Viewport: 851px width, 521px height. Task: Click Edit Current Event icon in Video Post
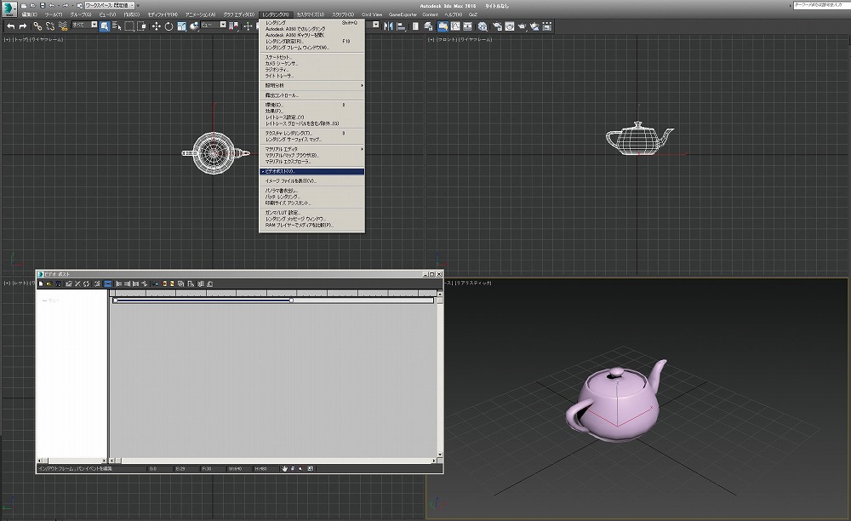click(69, 283)
